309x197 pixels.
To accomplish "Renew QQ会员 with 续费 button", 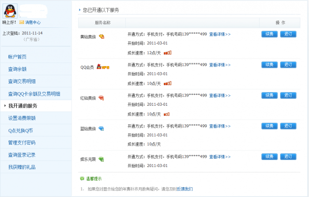I will click(x=269, y=65).
